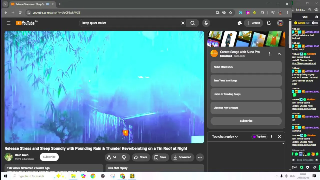Dislike the video with thumbs down
The height and width of the screenshot is (180, 320).
(124, 157)
